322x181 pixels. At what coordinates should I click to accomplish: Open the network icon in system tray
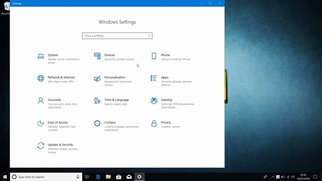click(288, 176)
